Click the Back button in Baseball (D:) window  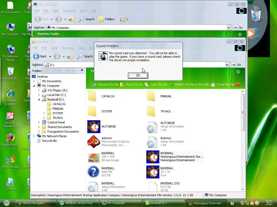(x=40, y=56)
